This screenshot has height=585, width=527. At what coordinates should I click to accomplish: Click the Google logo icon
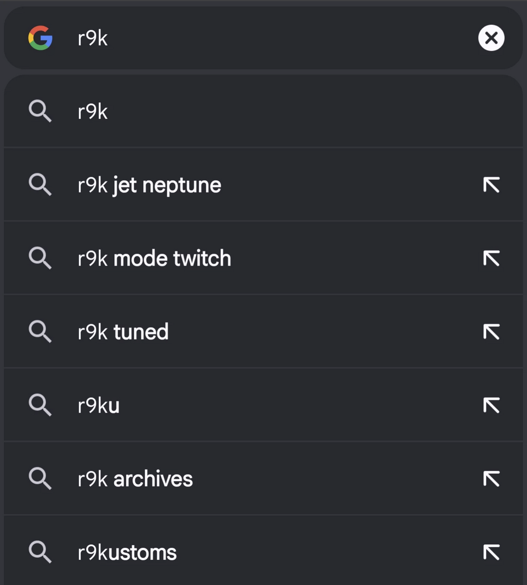coord(40,38)
